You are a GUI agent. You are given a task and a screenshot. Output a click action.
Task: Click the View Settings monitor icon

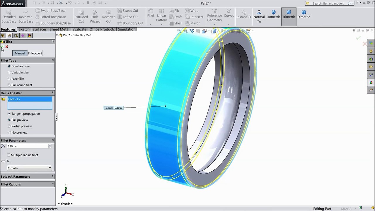pos(248,31)
